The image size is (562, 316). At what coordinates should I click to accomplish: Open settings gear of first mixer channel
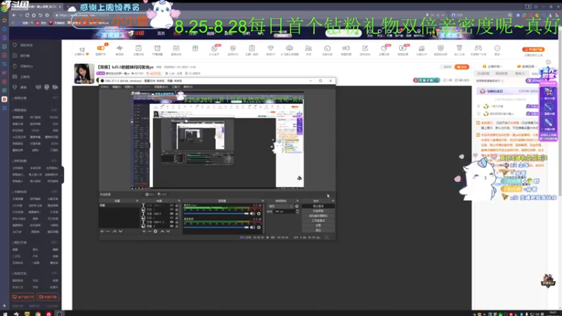coord(259,213)
